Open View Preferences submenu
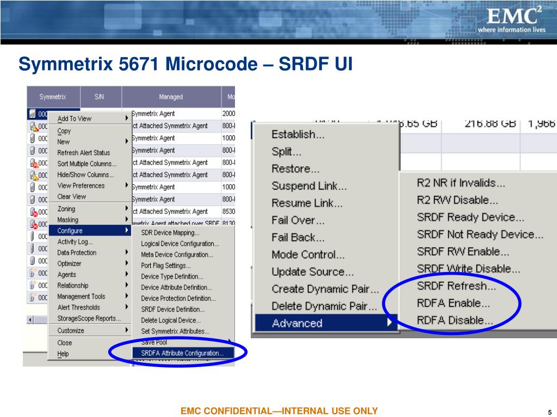This screenshot has width=557, height=417. point(90,186)
